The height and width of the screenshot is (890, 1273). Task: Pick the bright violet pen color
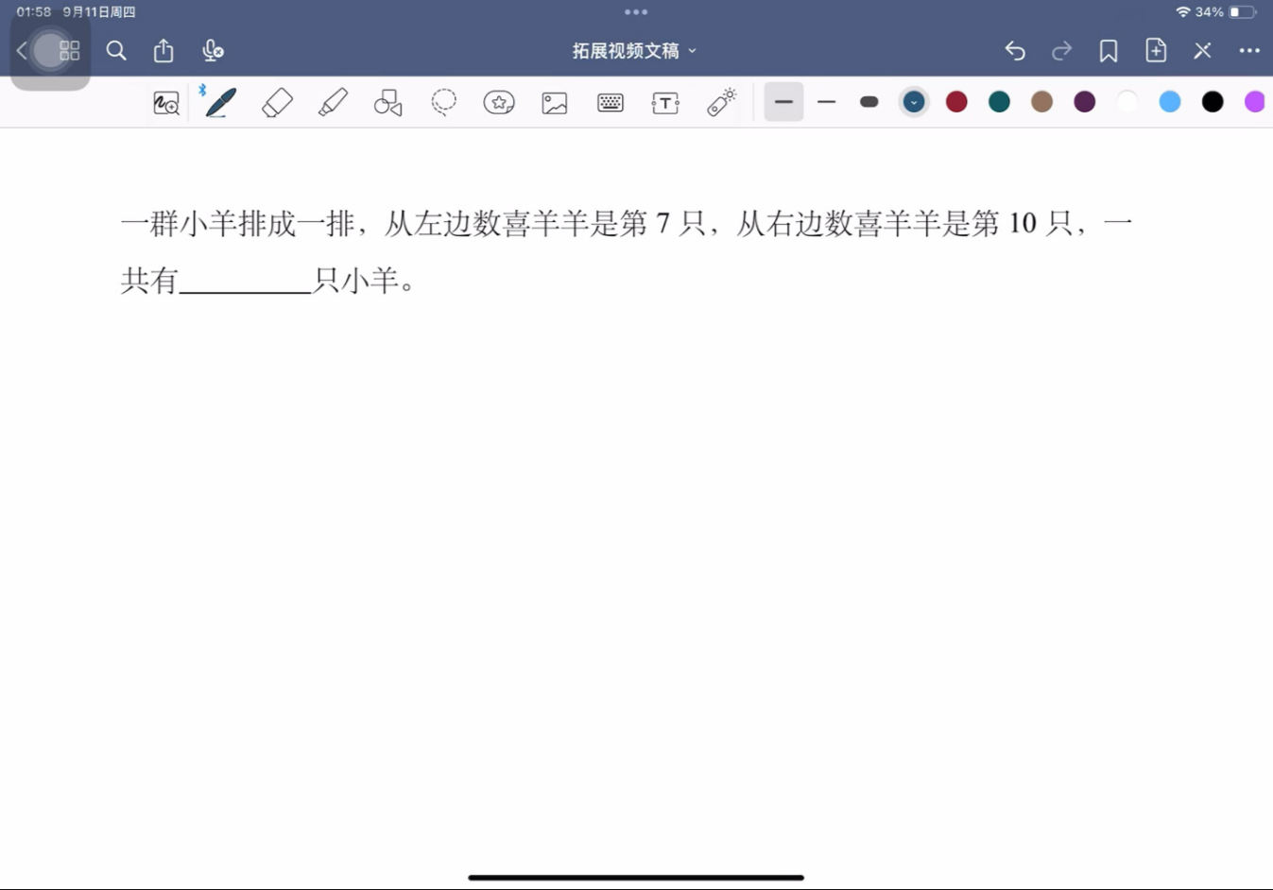click(1255, 102)
